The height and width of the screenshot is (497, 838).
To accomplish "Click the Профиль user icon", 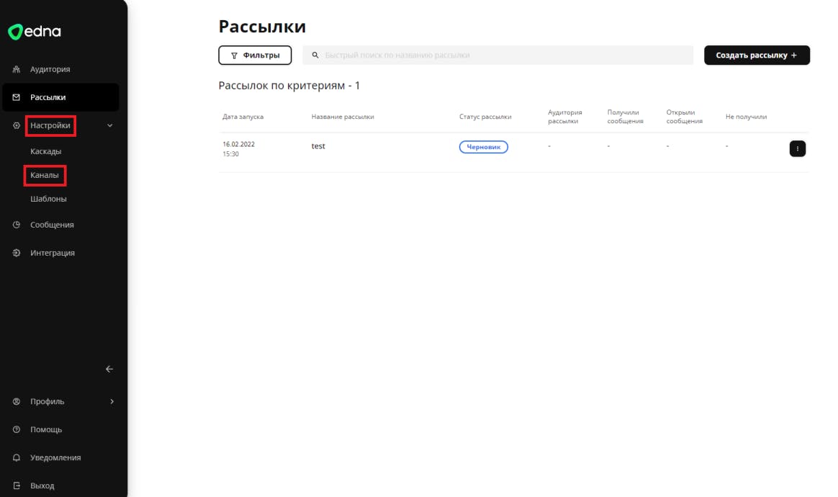I will [17, 401].
